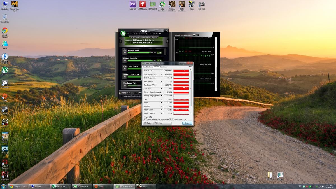The image size is (336, 189).
Task: Switch to the Validation tab
Action: tap(163, 67)
